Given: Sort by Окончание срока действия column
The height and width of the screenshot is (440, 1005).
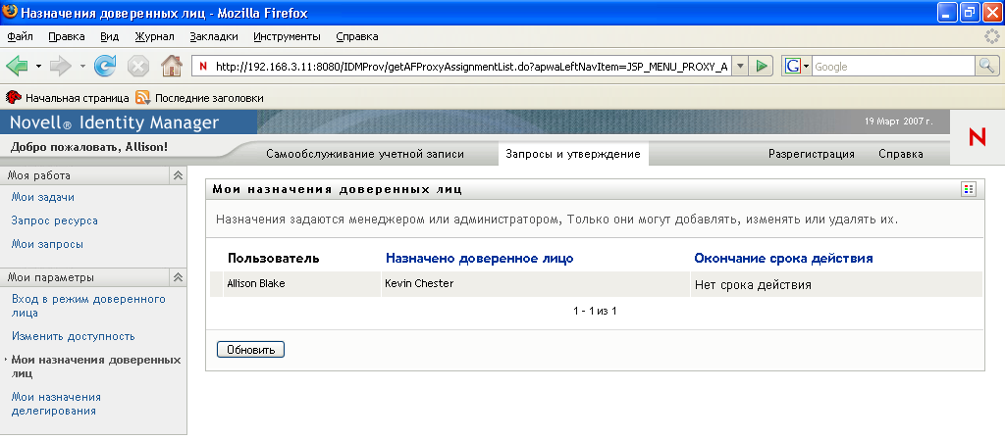Looking at the screenshot, I should click(783, 259).
